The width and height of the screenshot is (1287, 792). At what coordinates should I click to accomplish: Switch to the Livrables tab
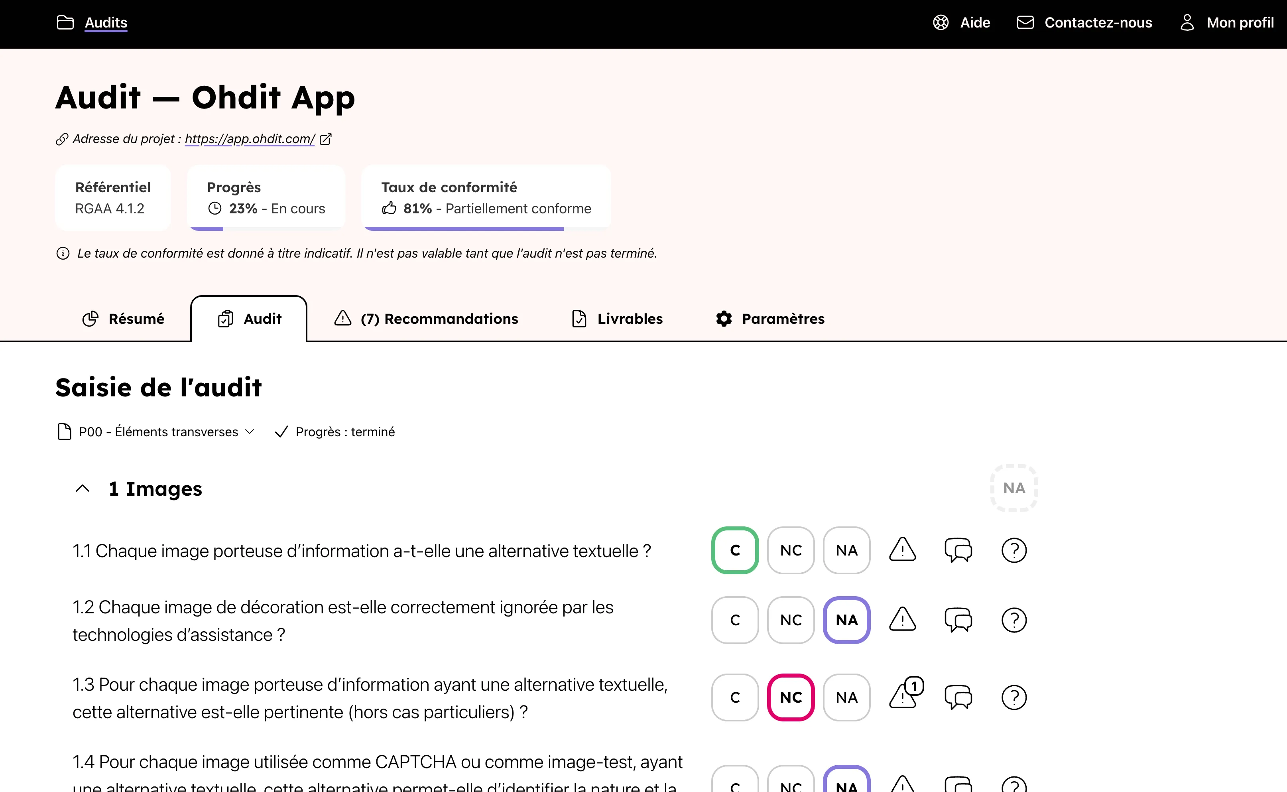(x=617, y=319)
